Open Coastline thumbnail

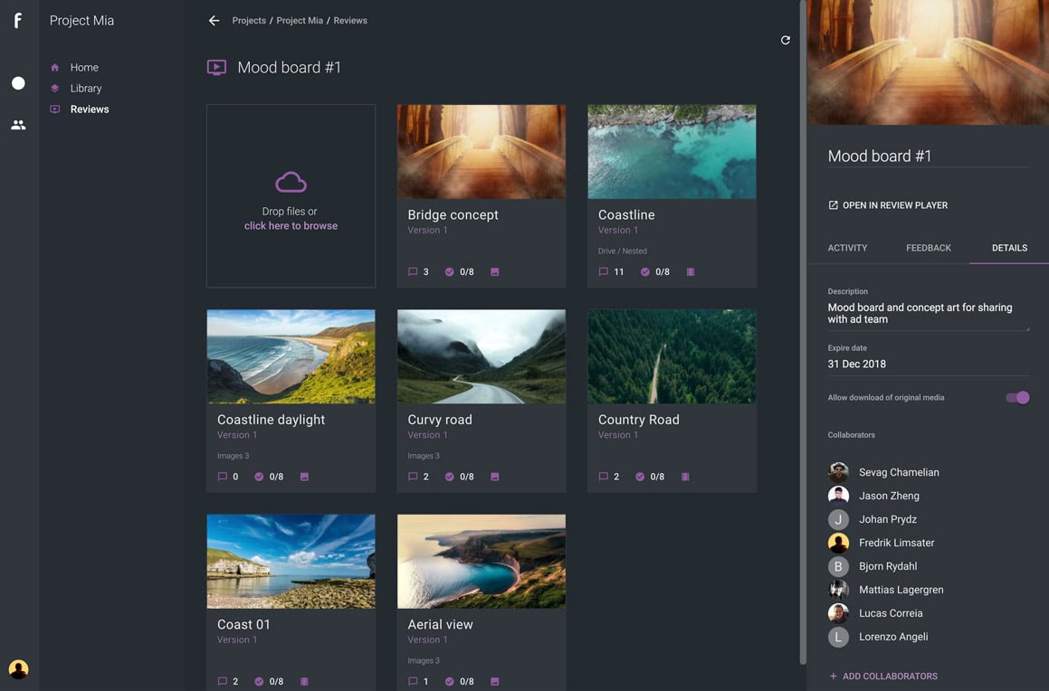click(x=672, y=152)
